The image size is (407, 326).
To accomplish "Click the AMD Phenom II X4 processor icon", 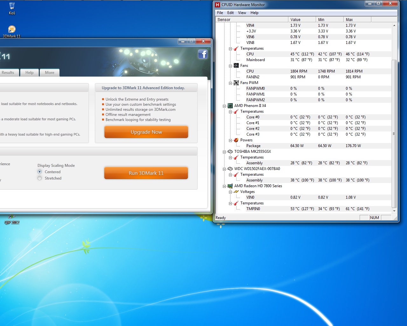I will click(230, 106).
